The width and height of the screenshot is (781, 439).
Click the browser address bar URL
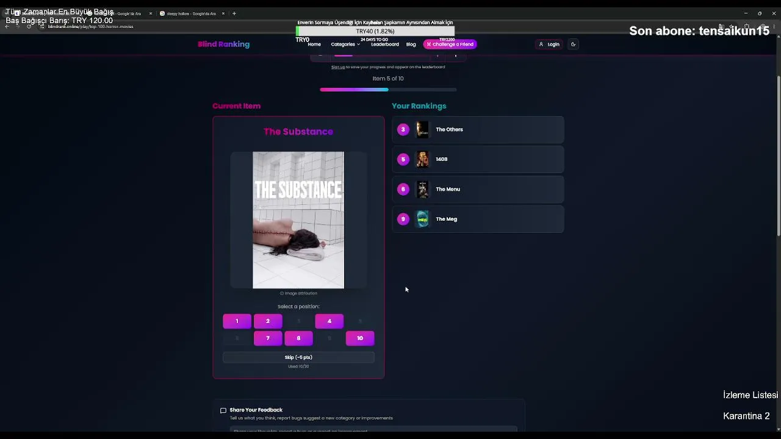(x=90, y=27)
